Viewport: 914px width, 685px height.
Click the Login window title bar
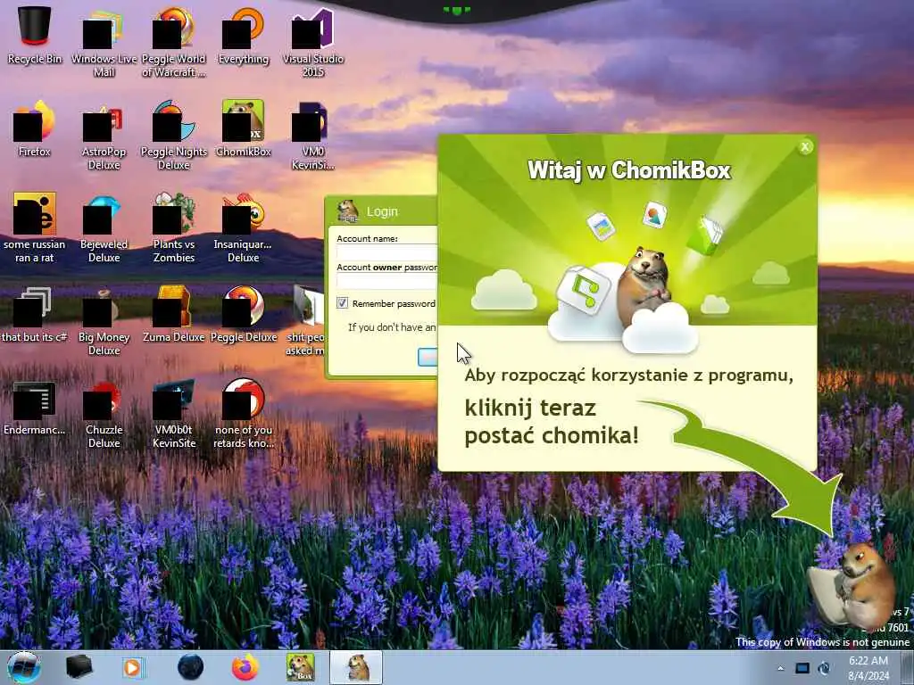click(x=382, y=211)
